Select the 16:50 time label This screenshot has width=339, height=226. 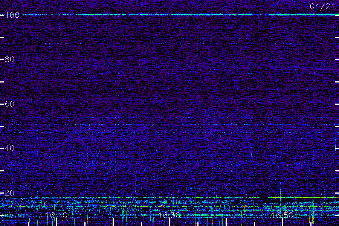tap(282, 215)
